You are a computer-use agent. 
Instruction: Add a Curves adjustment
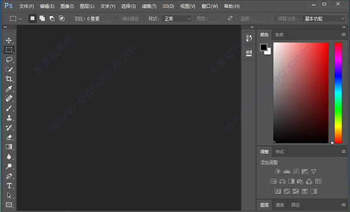(296, 171)
